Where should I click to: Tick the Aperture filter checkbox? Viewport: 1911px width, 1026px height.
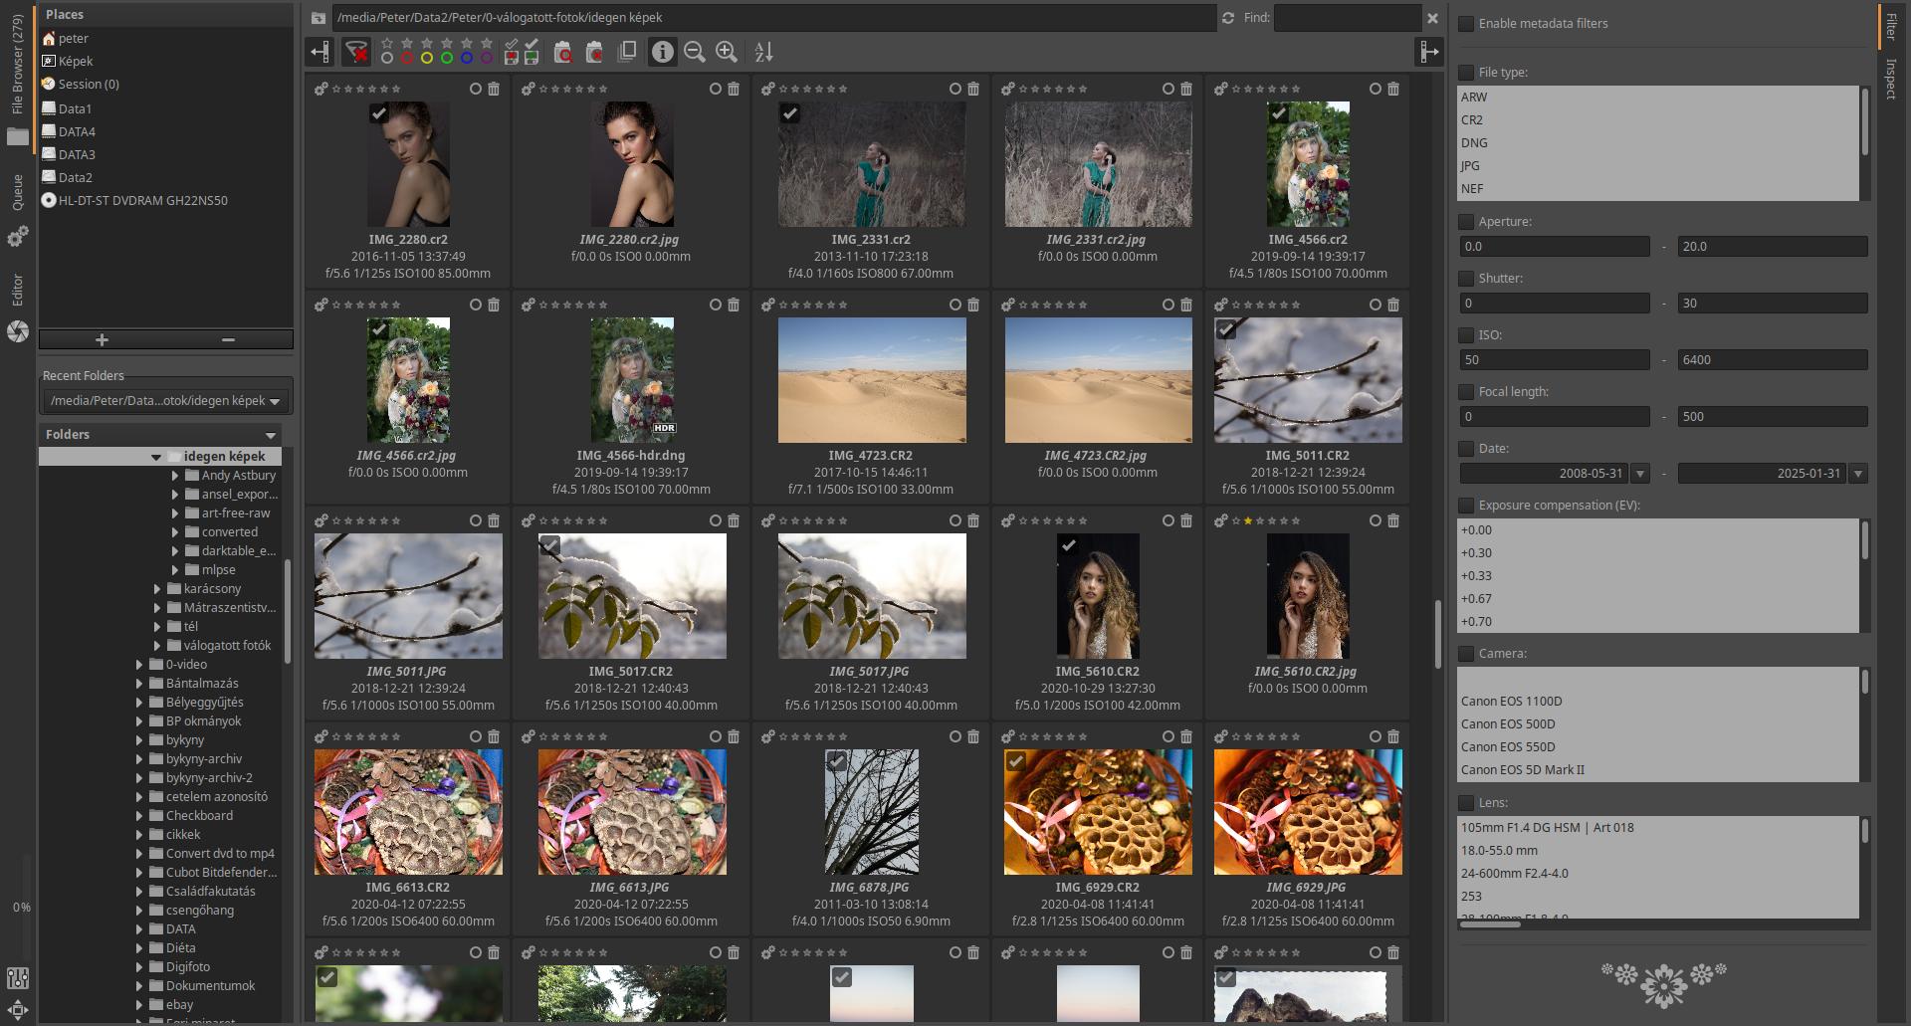click(x=1466, y=222)
